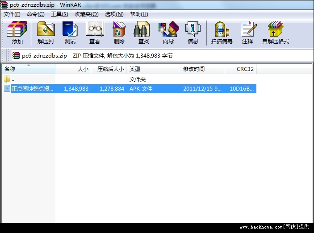
Task: Sort by the 压缩后大小 column header
Action: (109, 69)
